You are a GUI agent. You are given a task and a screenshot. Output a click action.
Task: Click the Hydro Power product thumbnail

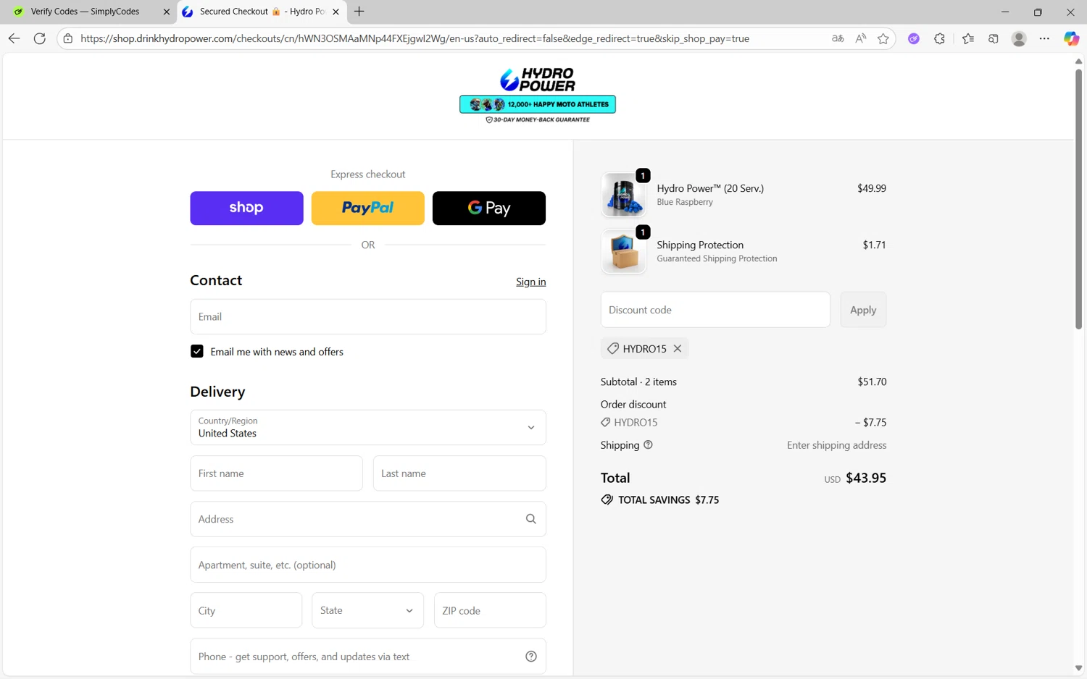pos(623,195)
